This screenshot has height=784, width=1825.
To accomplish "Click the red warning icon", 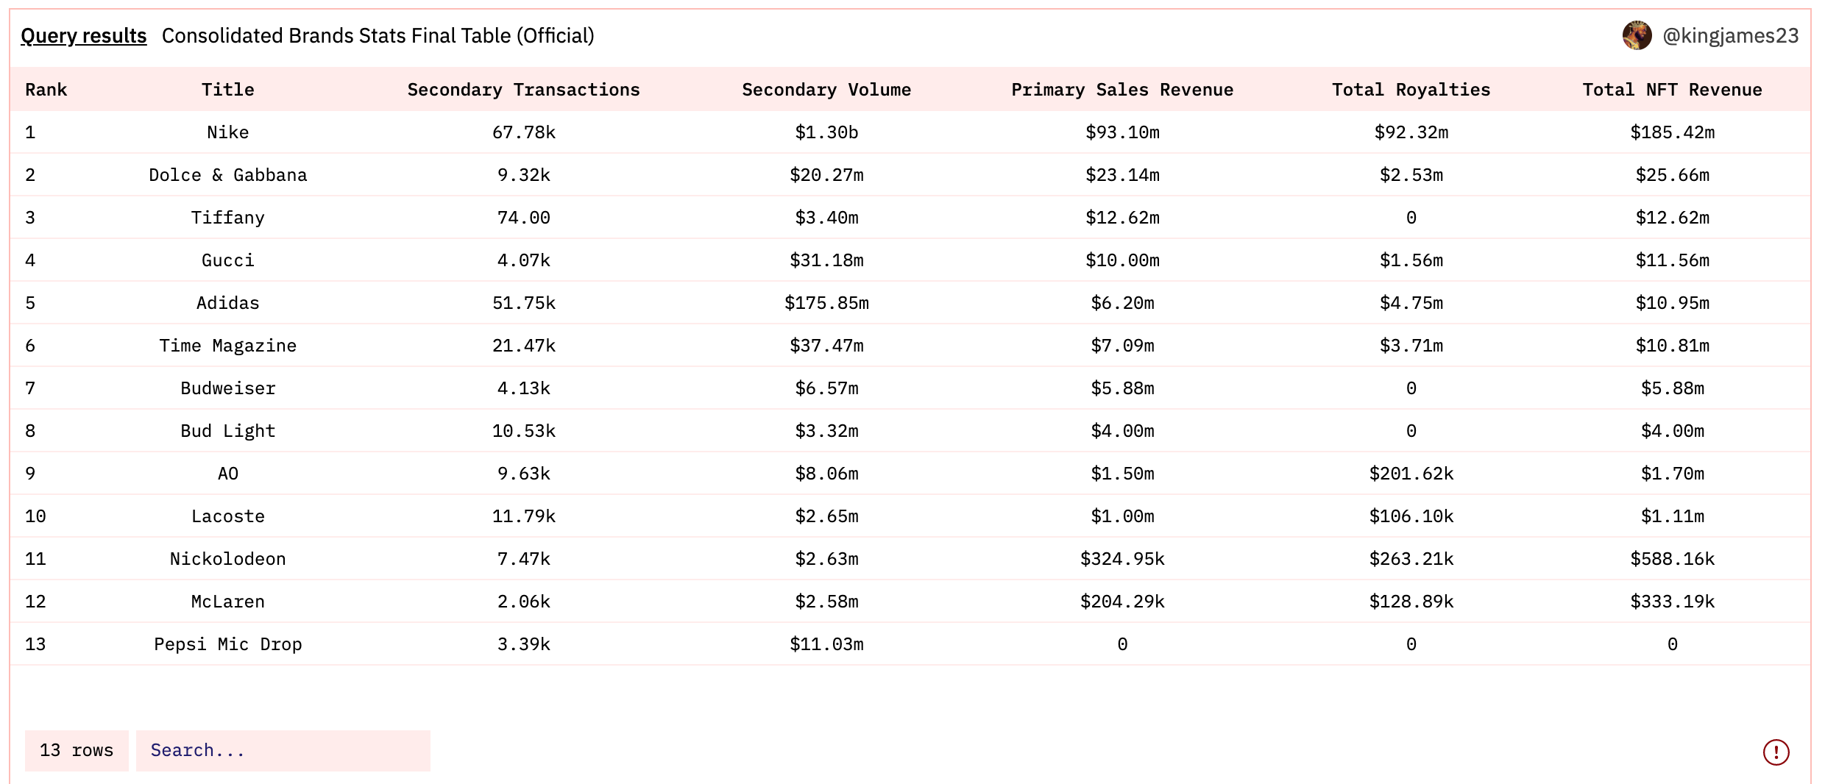I will pyautogui.click(x=1776, y=752).
